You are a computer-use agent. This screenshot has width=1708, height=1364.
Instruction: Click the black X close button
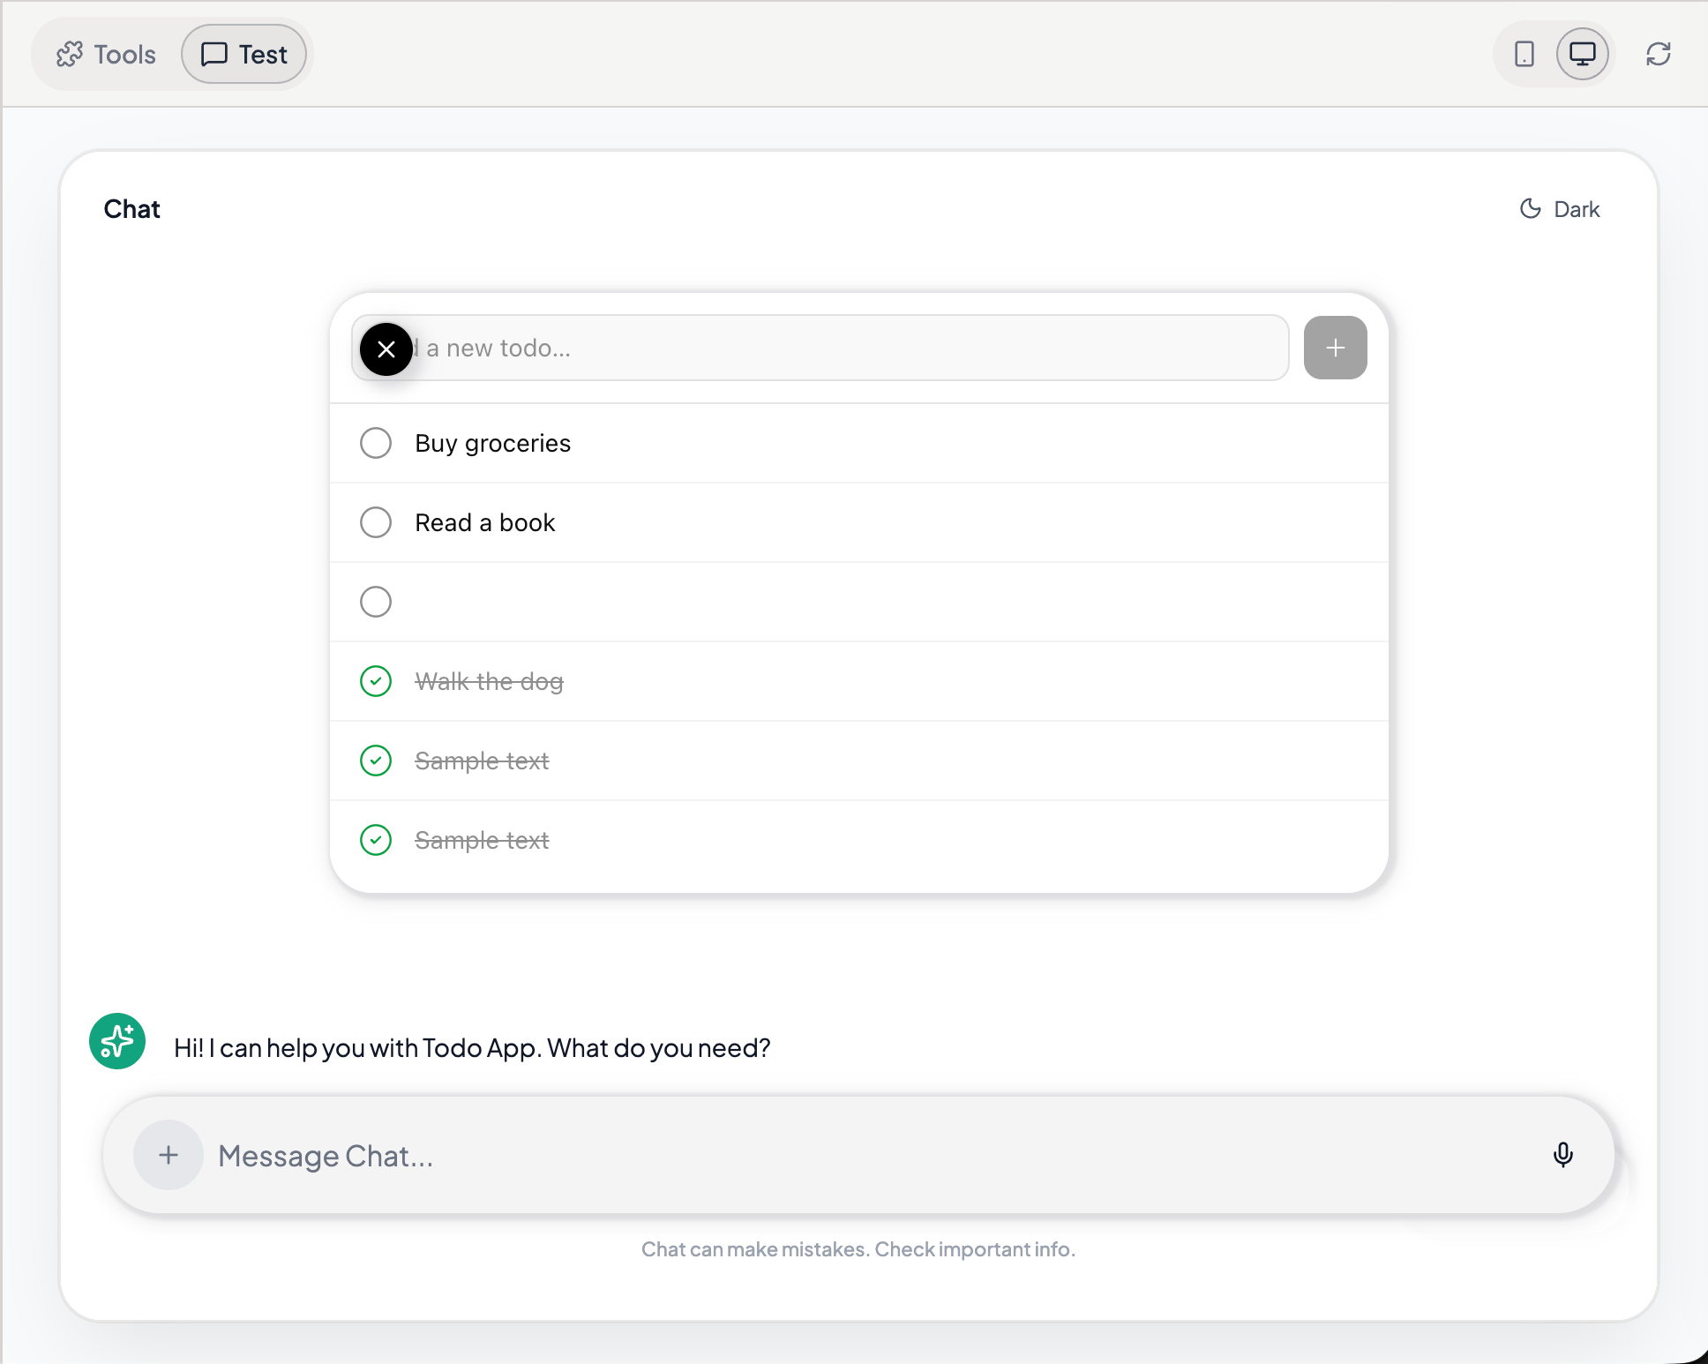(386, 349)
